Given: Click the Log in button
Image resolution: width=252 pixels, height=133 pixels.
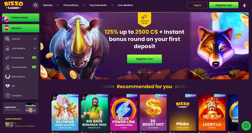Looking at the screenshot, I should tap(197, 5).
